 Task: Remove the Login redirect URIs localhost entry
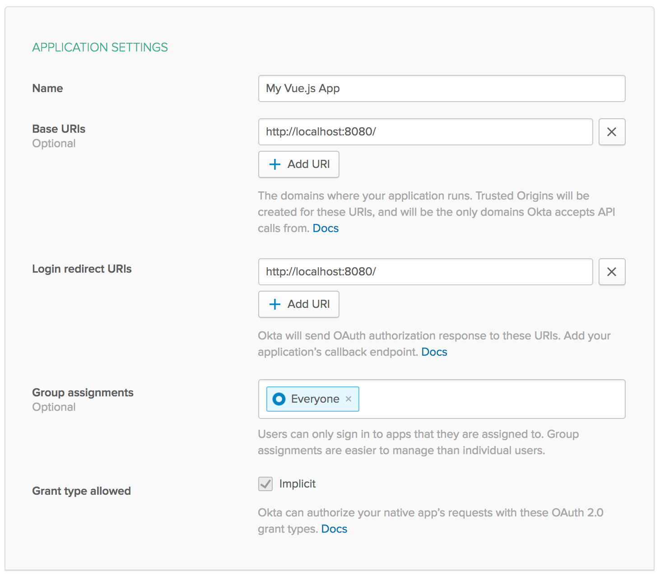coord(612,272)
